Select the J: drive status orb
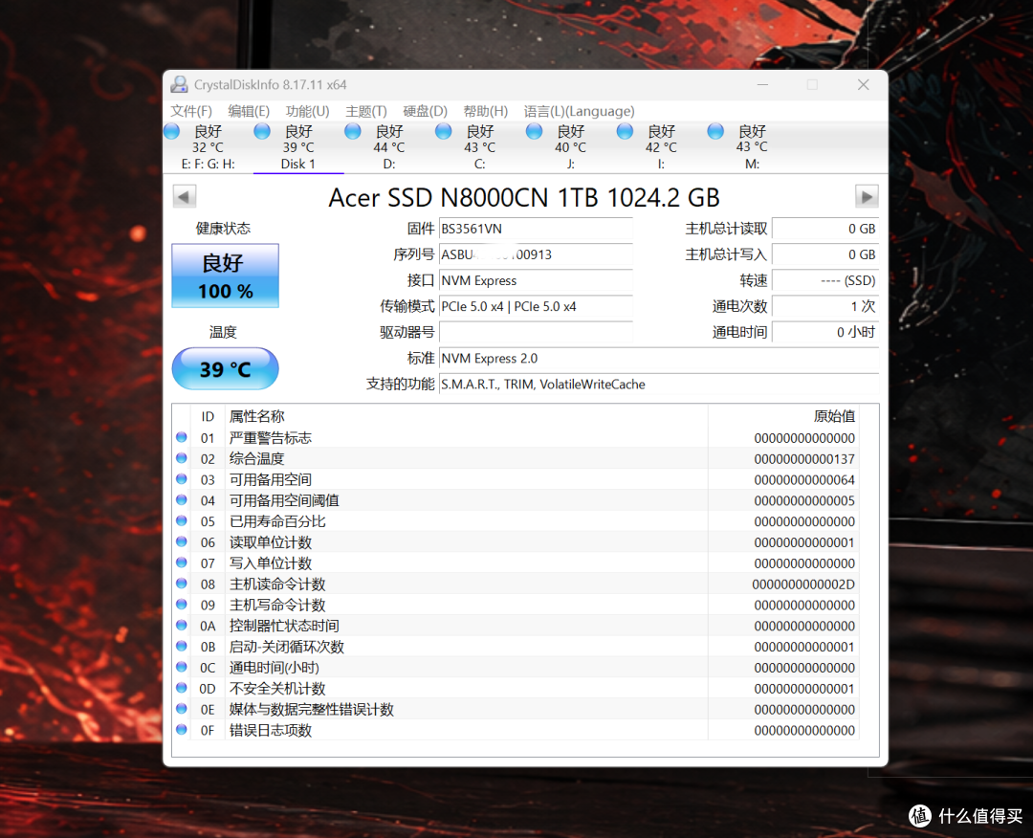This screenshot has width=1033, height=838. click(535, 131)
